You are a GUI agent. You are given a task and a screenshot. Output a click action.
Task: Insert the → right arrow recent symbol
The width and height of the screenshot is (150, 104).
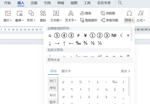tap(57, 43)
